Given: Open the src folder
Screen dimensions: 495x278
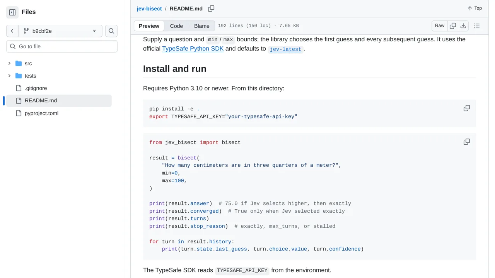Looking at the screenshot, I should [x=28, y=63].
